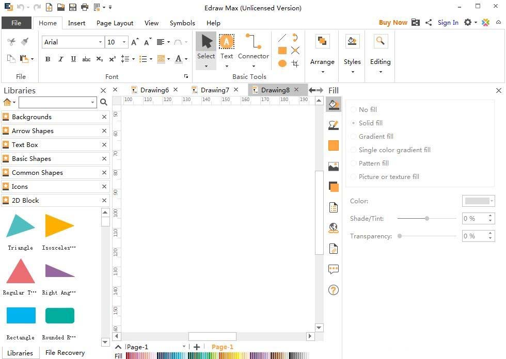Screen dimensions: 506x359
Task: Click the Underline formatting icon
Action: (73, 59)
